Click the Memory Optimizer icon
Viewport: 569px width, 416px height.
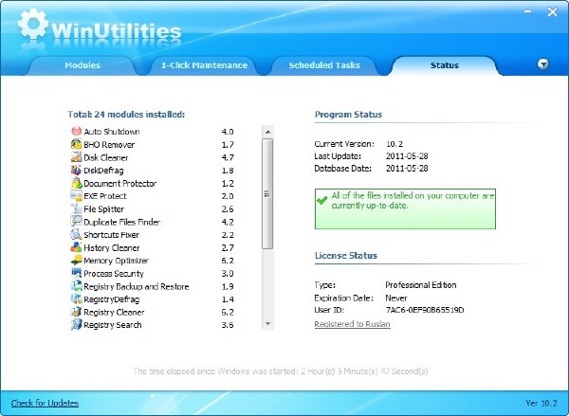pyautogui.click(x=76, y=261)
